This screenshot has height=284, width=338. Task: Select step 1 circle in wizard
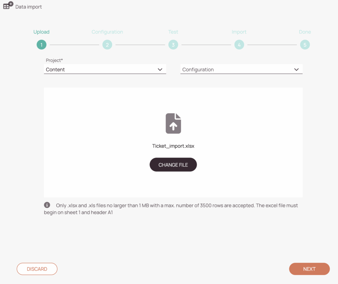click(41, 45)
